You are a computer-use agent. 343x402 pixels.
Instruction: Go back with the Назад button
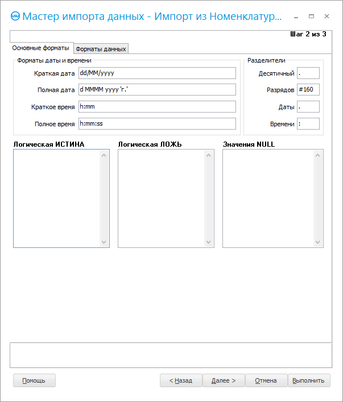pyautogui.click(x=181, y=380)
